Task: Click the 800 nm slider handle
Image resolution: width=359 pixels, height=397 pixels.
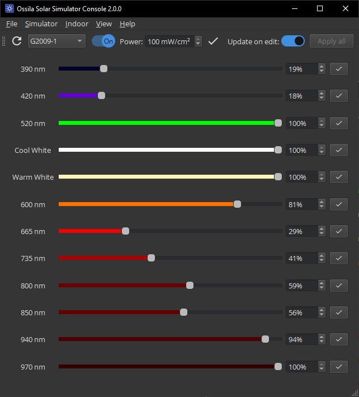Action: point(190,286)
